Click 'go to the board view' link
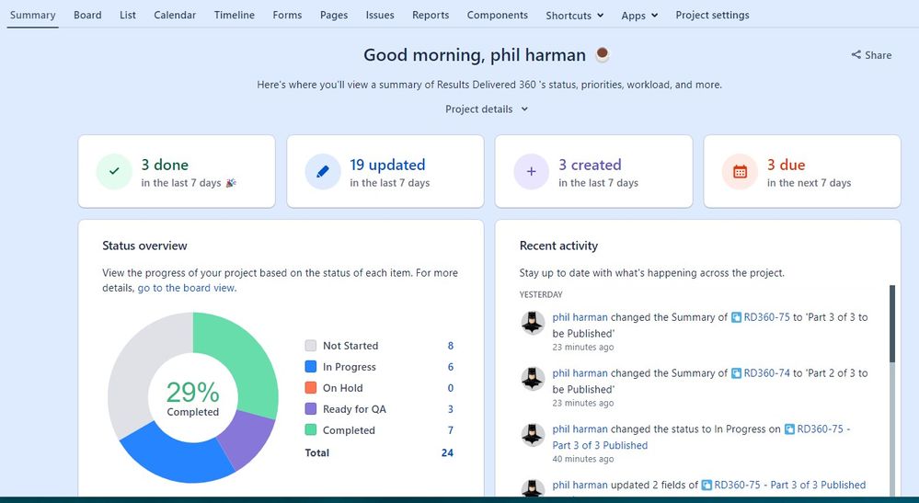 [186, 288]
